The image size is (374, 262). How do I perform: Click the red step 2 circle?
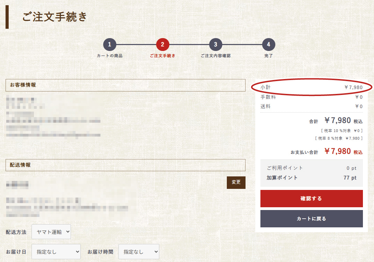point(162,44)
